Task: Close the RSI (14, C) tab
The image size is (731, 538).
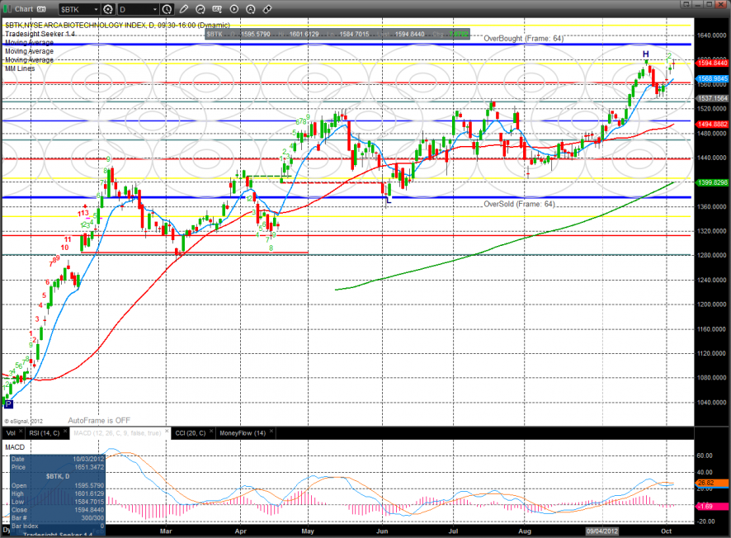Action: pyautogui.click(x=65, y=432)
